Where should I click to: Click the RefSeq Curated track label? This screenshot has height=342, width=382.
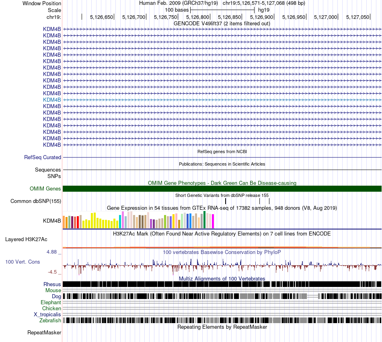(x=43, y=157)
